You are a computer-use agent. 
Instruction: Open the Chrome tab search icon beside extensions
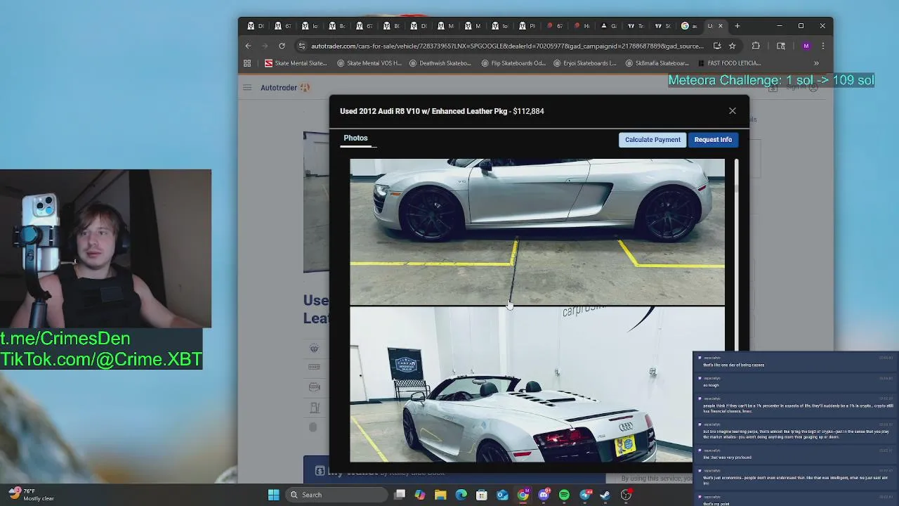coord(780,46)
